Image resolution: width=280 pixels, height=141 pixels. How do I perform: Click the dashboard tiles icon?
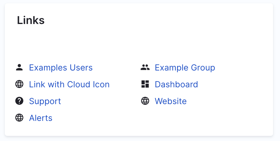(145, 84)
